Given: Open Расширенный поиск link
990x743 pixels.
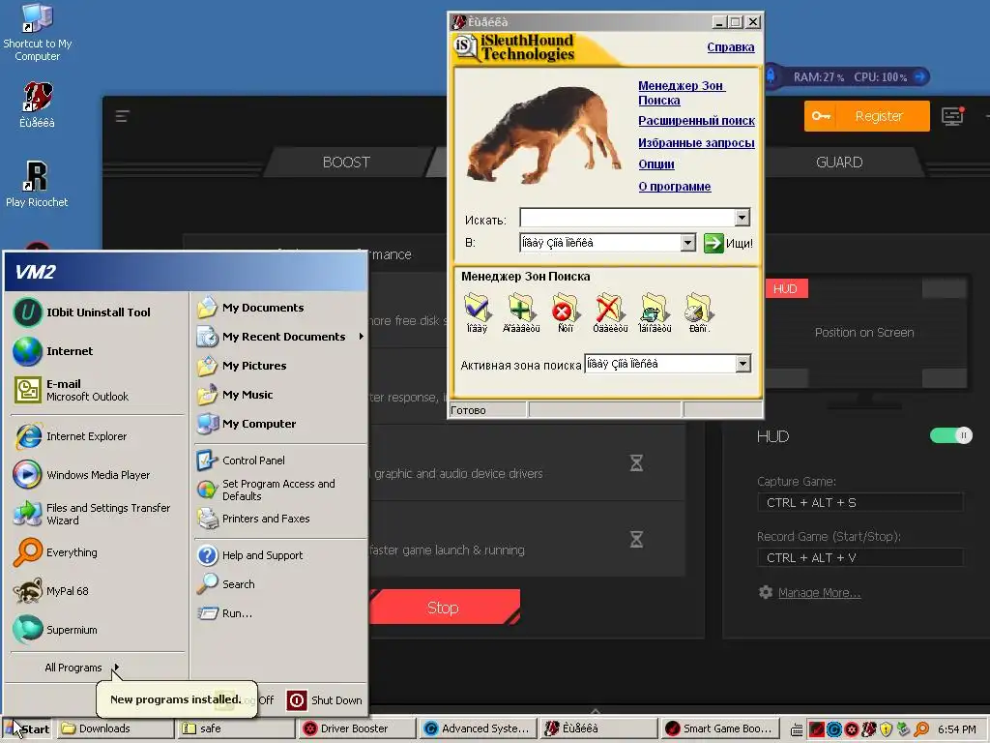Looking at the screenshot, I should click(x=696, y=121).
